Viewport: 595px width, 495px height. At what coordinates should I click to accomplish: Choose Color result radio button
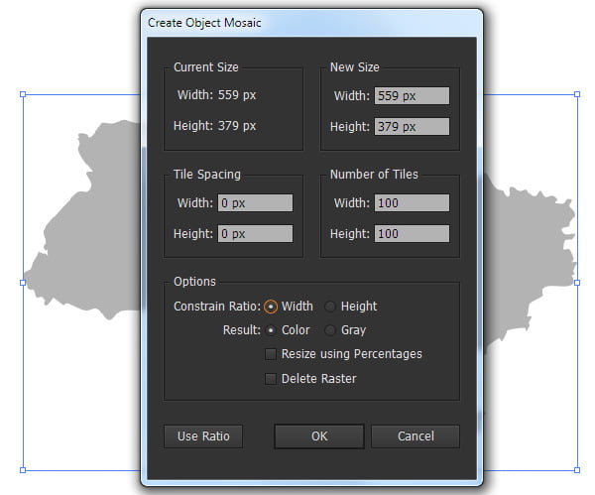(271, 330)
